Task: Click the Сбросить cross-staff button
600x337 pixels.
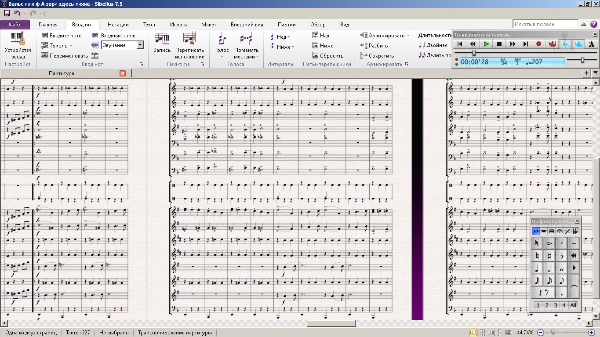Action: [328, 56]
